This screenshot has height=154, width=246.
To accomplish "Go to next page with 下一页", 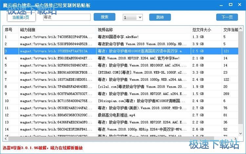I will [x=227, y=17].
